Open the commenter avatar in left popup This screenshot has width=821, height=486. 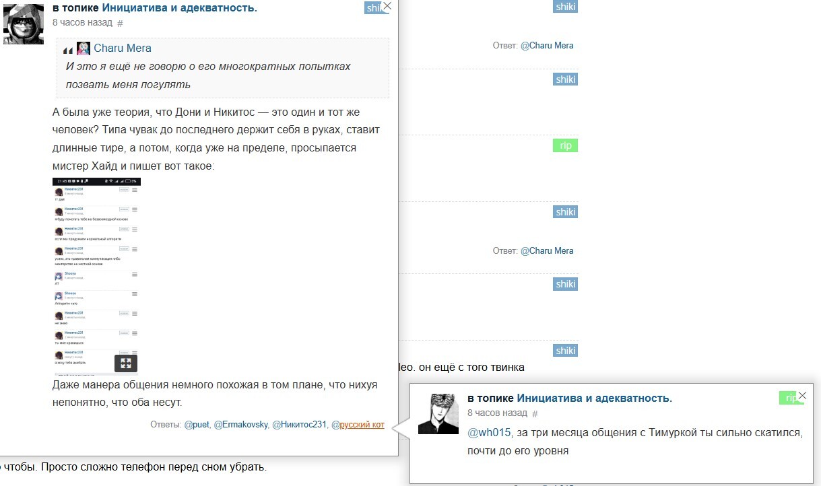tap(24, 24)
